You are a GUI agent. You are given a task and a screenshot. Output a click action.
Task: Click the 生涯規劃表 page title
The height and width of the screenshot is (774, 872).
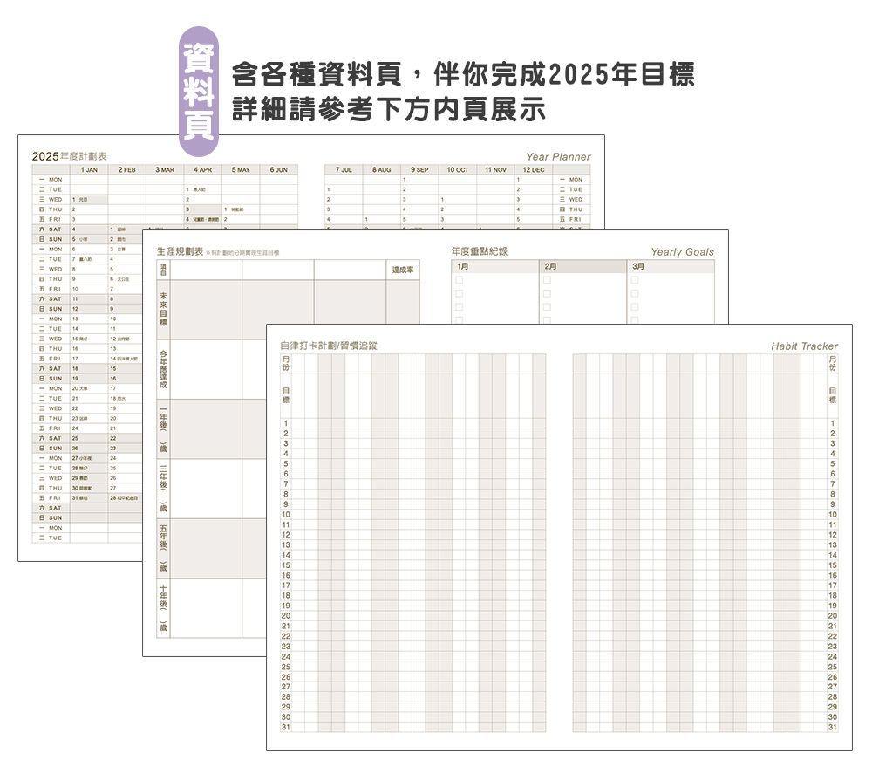(181, 251)
